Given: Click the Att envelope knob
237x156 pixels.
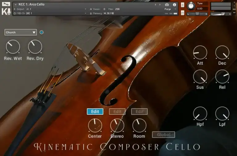Looking at the screenshot, I should click(200, 52).
